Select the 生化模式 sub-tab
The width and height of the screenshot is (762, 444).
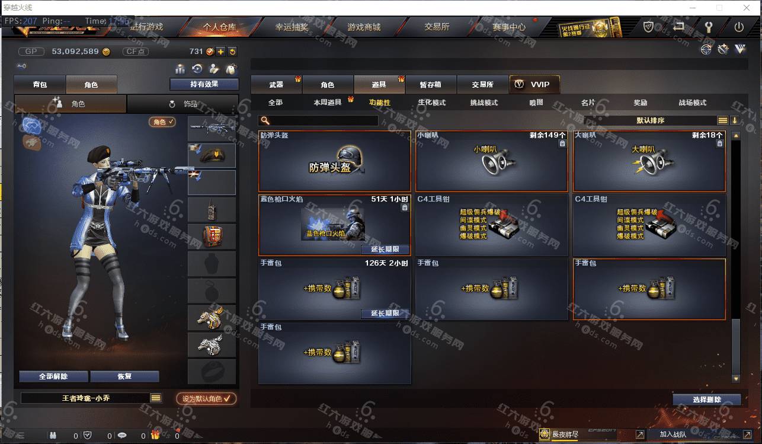[x=431, y=103]
